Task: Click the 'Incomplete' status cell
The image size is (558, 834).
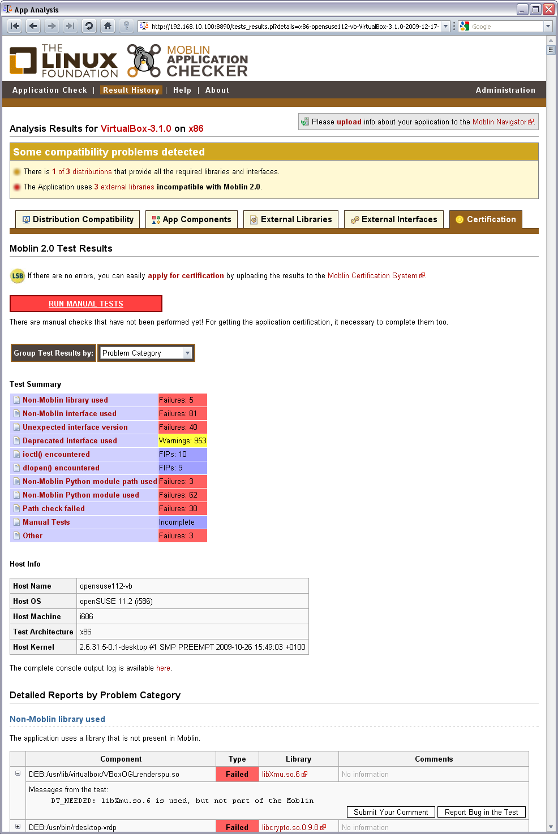Action: 183,522
